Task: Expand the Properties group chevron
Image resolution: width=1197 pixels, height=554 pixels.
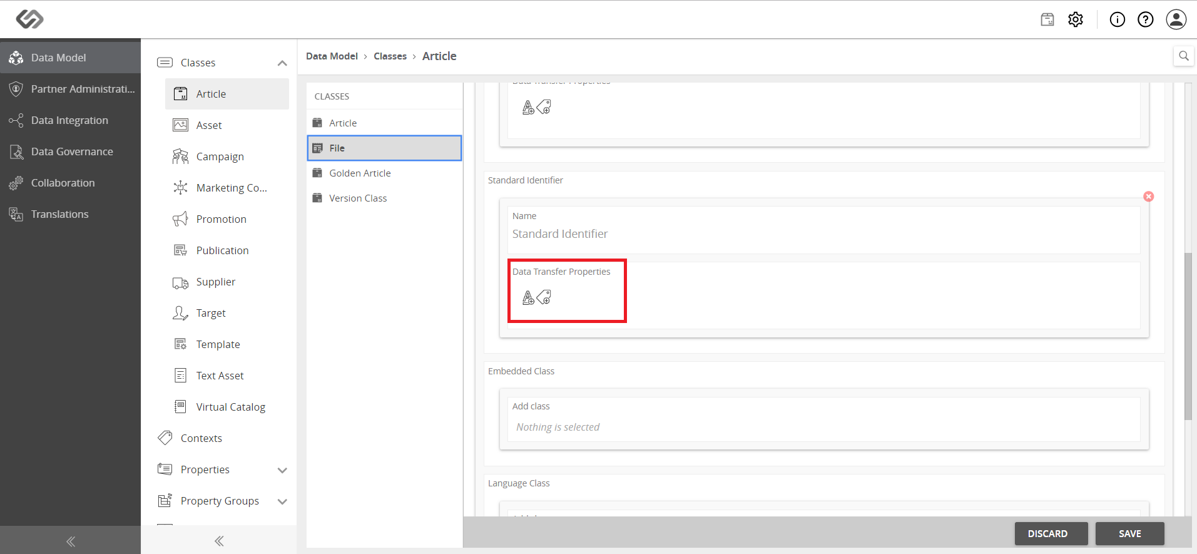Action: click(x=282, y=470)
